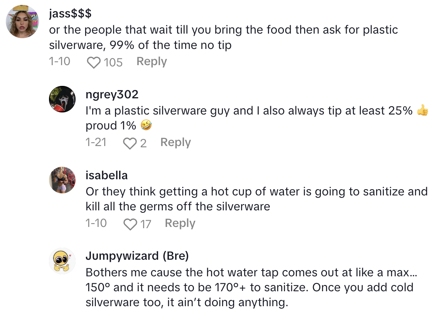Click the 1-21 date on ngrey302's comment
440x312 pixels.
pos(96,142)
